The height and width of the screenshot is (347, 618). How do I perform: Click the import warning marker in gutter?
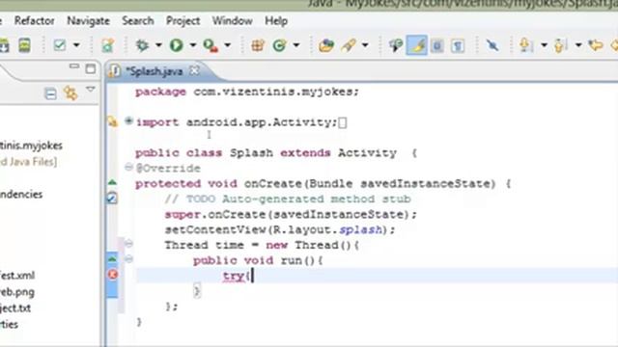pos(113,121)
